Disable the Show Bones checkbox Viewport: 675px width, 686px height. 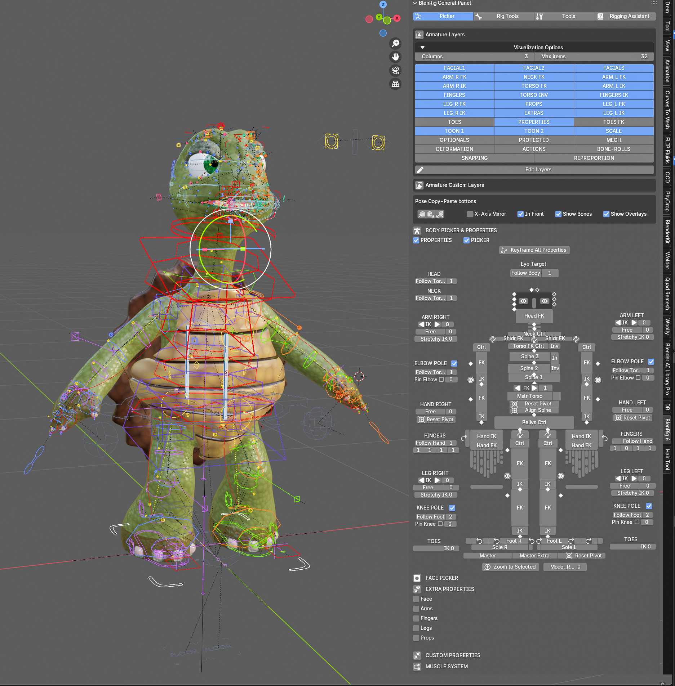(558, 214)
